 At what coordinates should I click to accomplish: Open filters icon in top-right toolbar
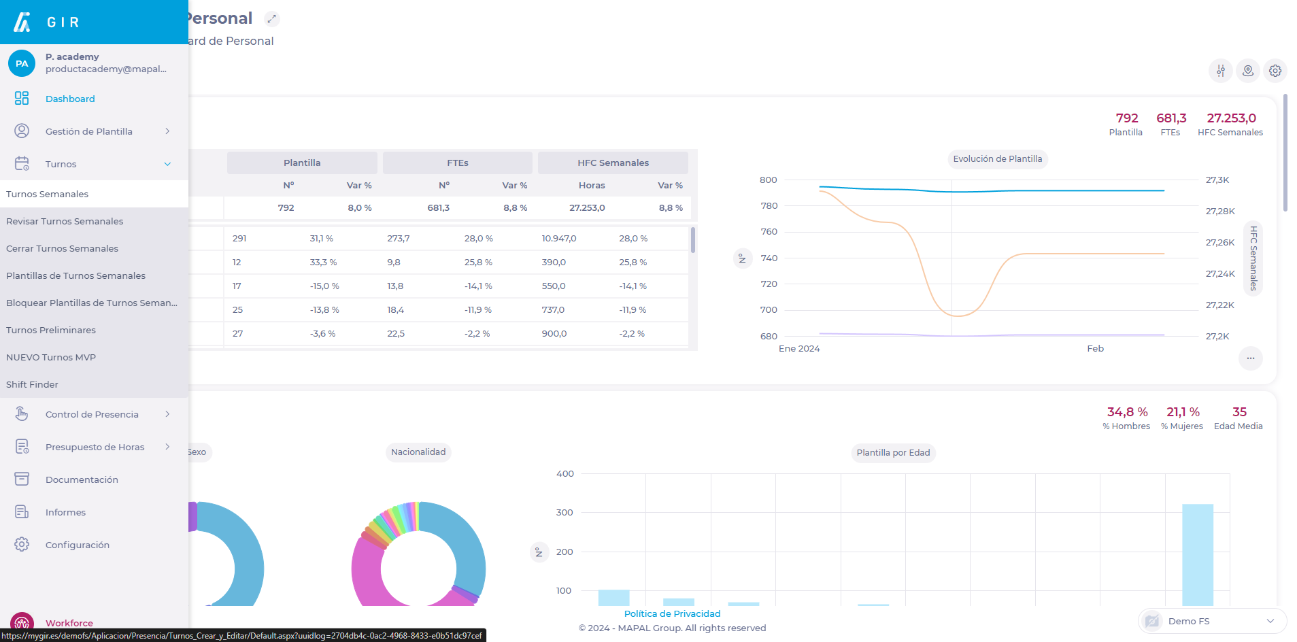[x=1221, y=71]
